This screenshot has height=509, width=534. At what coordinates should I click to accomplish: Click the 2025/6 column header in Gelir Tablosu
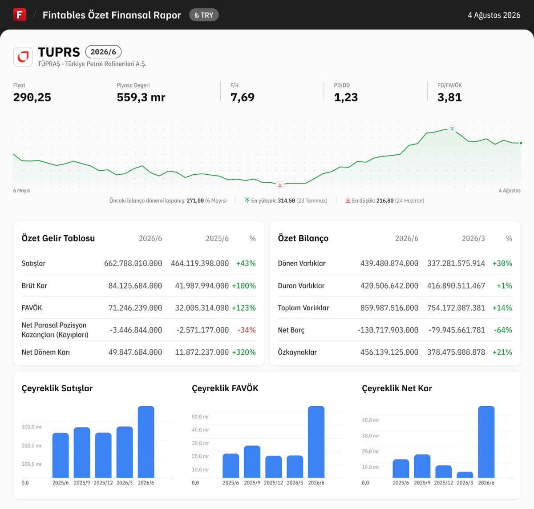pos(217,239)
